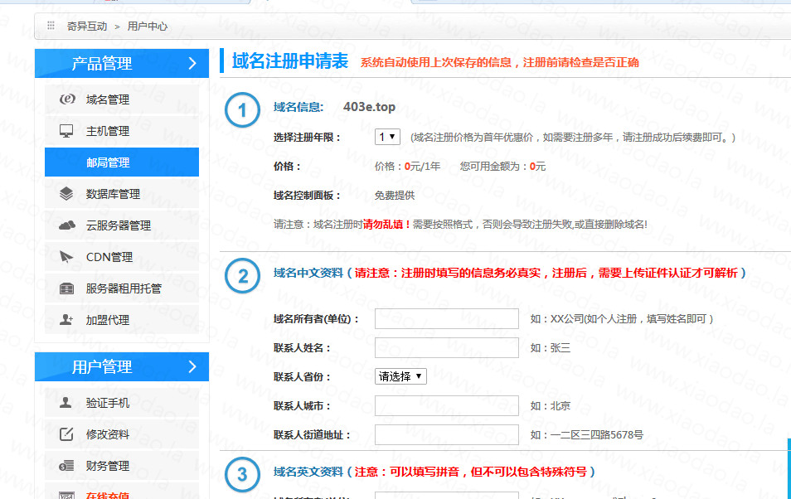The width and height of the screenshot is (791, 499).
Task: Open the registration years dropdown
Action: pos(387,137)
